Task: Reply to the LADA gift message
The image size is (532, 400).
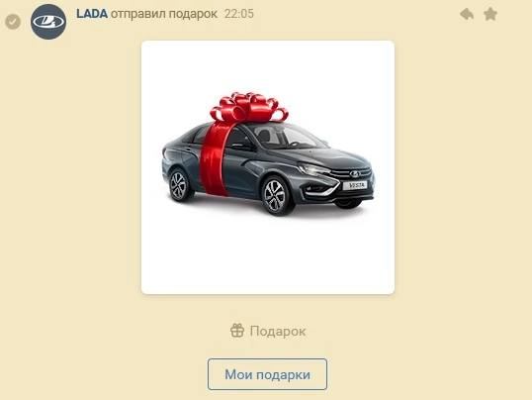Action: point(467,14)
